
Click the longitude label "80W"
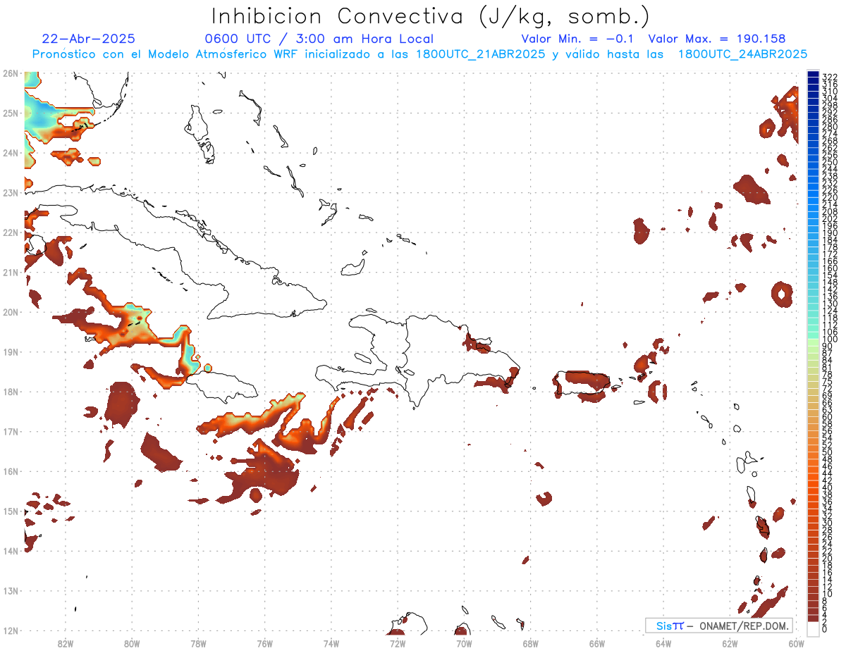[x=131, y=643]
